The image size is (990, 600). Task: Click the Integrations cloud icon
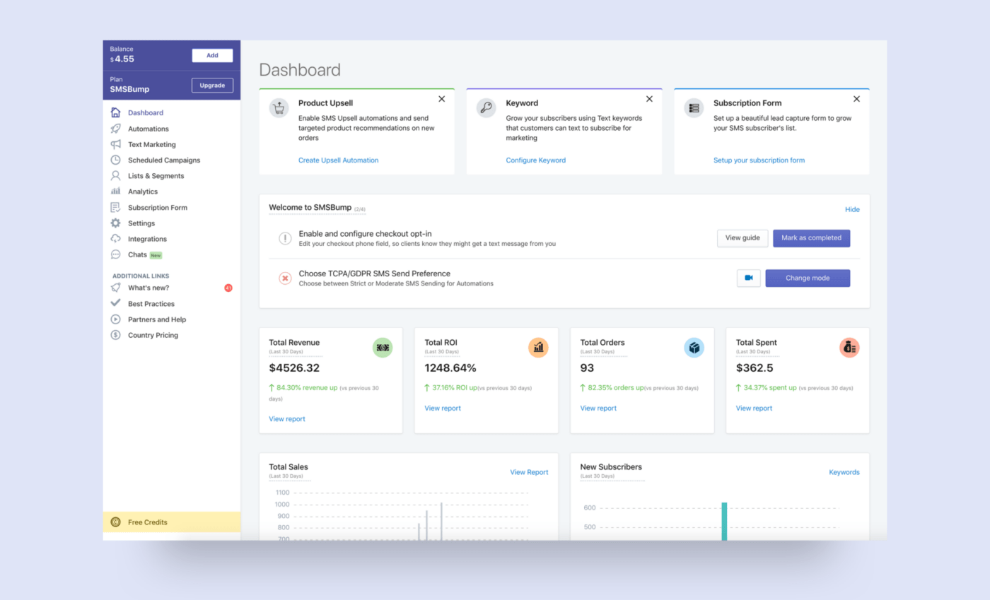point(115,239)
